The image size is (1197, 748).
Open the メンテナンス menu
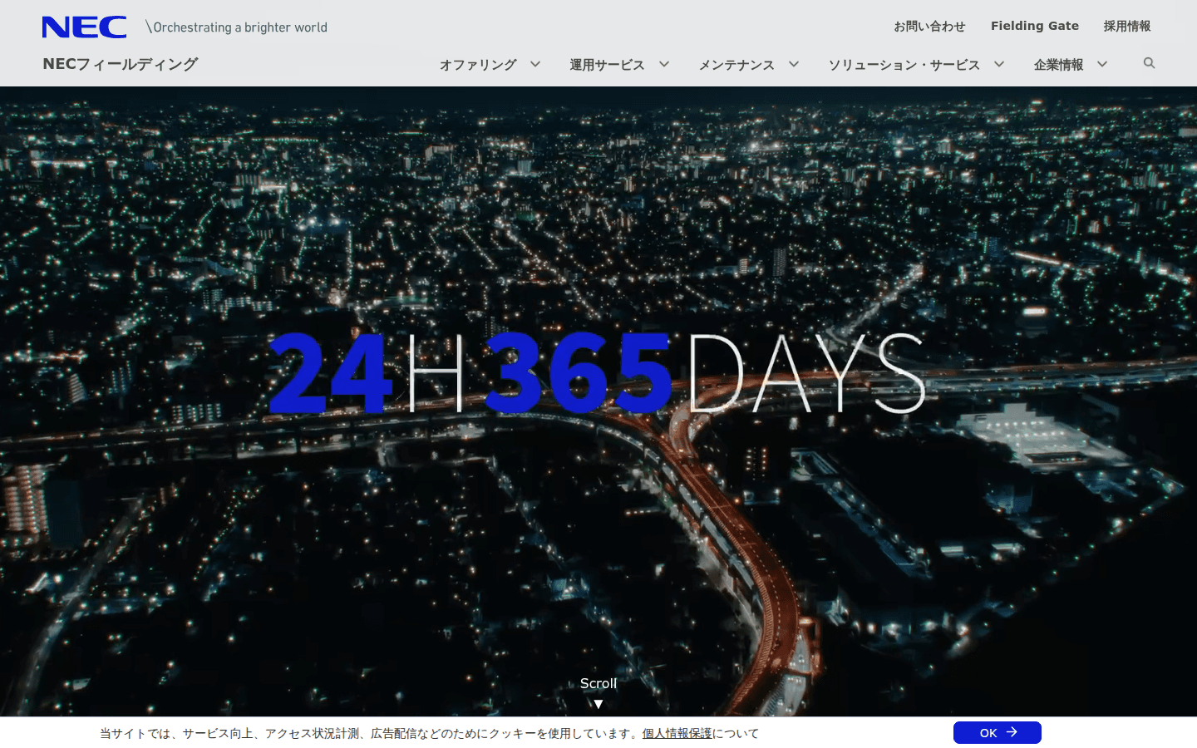point(736,65)
